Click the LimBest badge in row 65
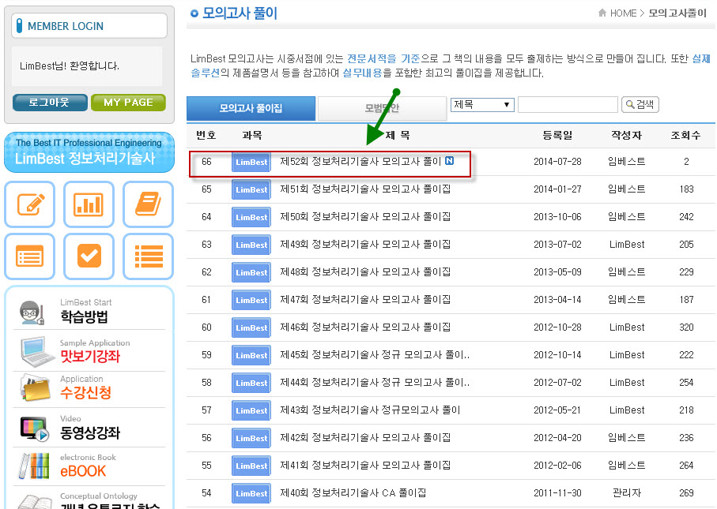The width and height of the screenshot is (717, 509). pyautogui.click(x=251, y=189)
